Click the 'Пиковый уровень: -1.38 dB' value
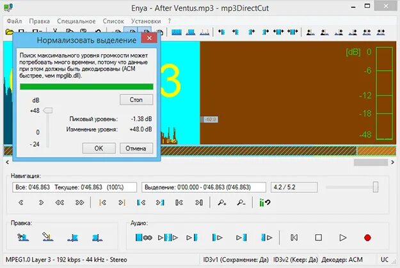 pyautogui.click(x=141, y=119)
